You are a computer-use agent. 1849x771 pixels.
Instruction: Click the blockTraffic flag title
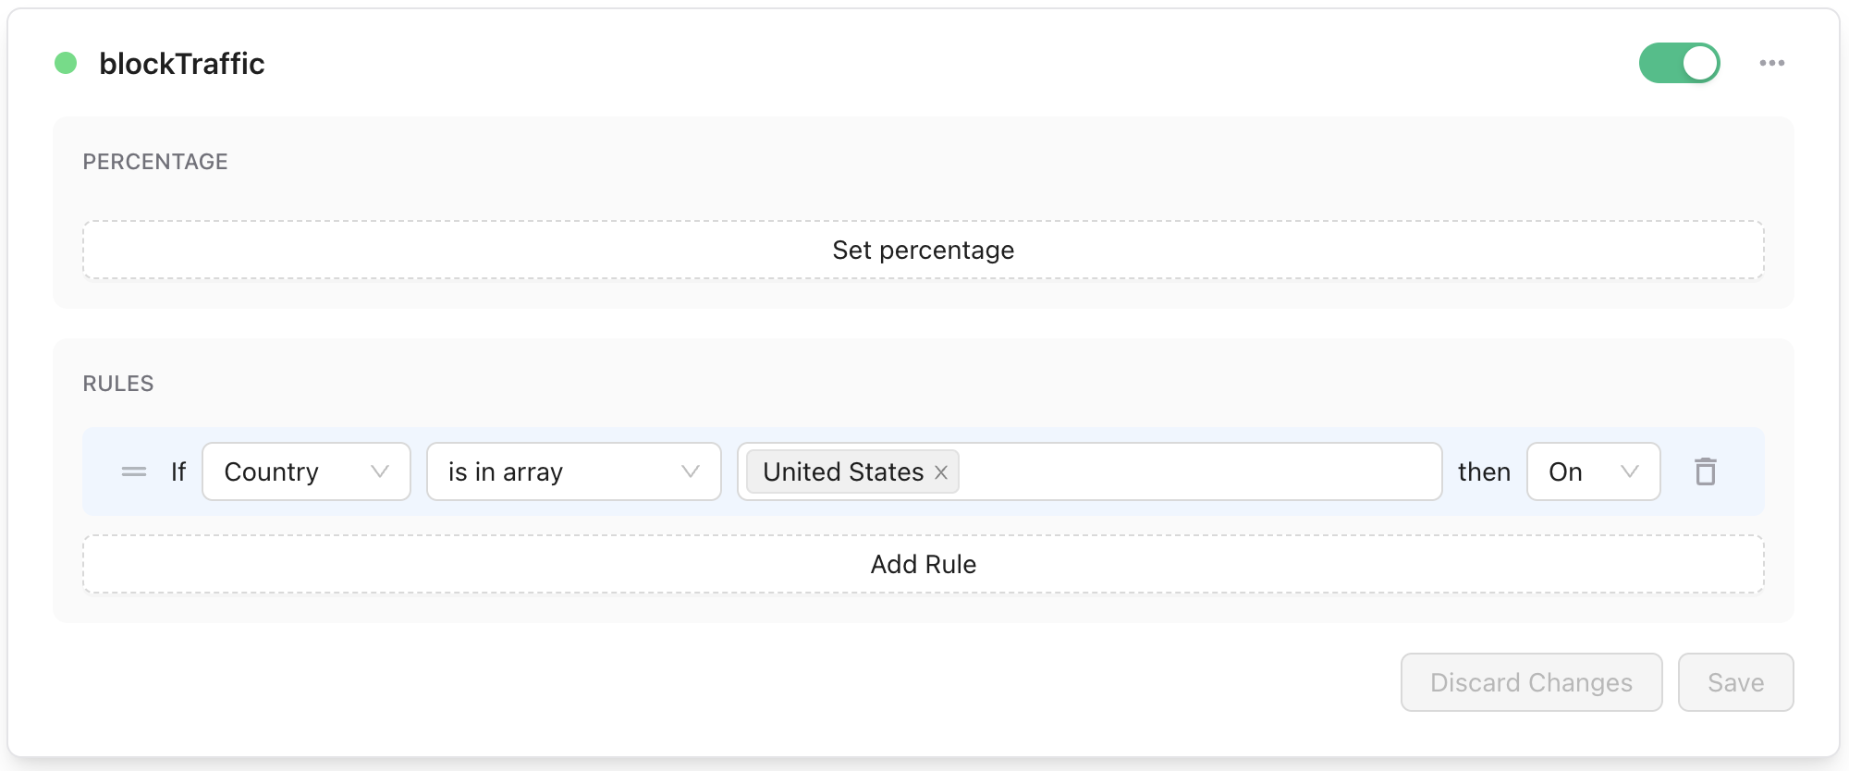[x=182, y=64]
